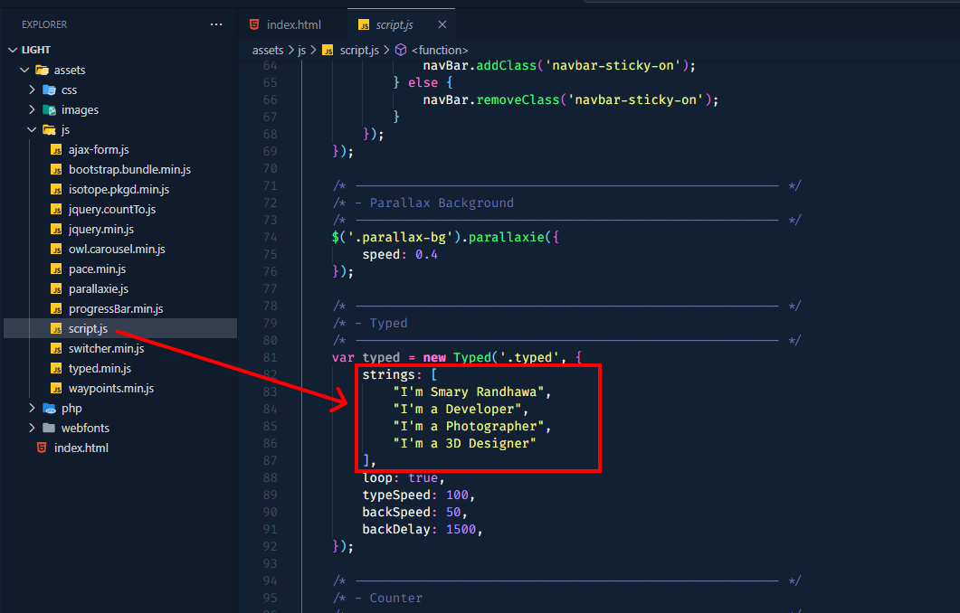The width and height of the screenshot is (960, 613).
Task: Click the JS icon on script.js tab
Action: (x=364, y=25)
